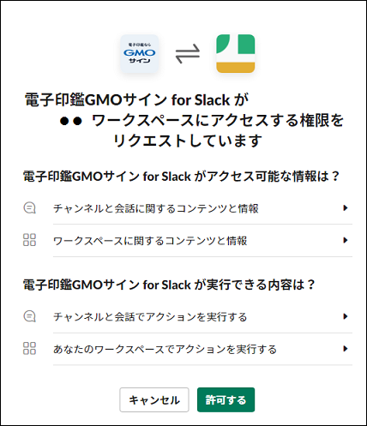Click the GMOサイン app logo
Viewport: 367px width, 426px height.
[x=140, y=53]
